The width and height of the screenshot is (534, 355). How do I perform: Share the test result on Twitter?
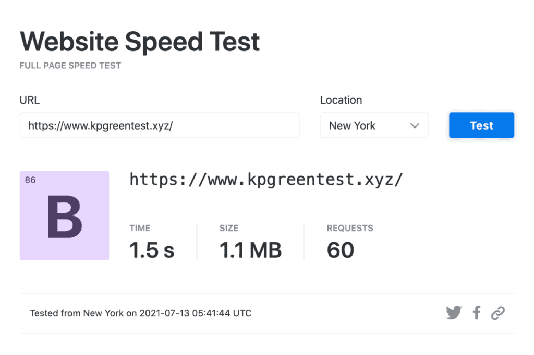[x=454, y=312]
